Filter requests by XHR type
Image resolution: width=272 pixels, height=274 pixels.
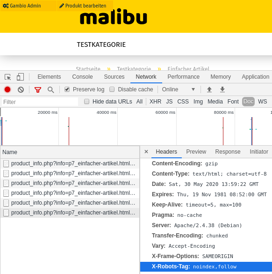pos(155,102)
